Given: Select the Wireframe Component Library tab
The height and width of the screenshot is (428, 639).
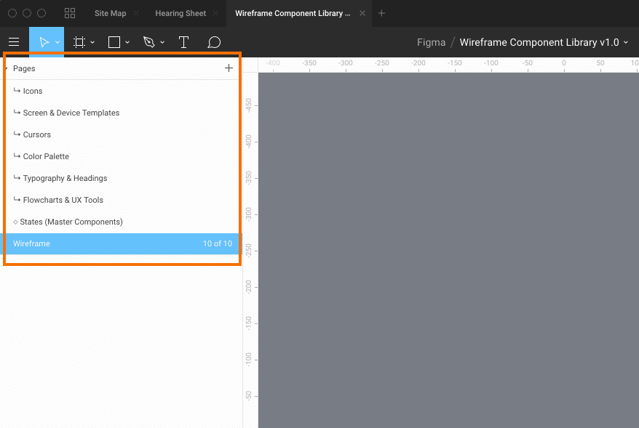Looking at the screenshot, I should [x=293, y=13].
